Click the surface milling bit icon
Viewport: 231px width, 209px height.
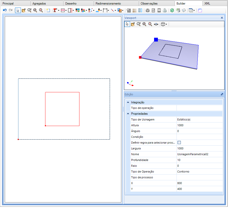coord(98,10)
